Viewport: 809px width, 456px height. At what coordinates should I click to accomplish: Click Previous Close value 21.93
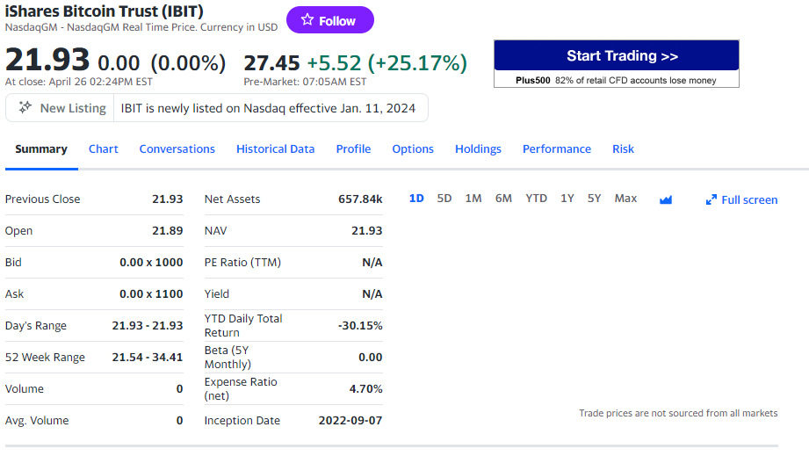click(167, 199)
